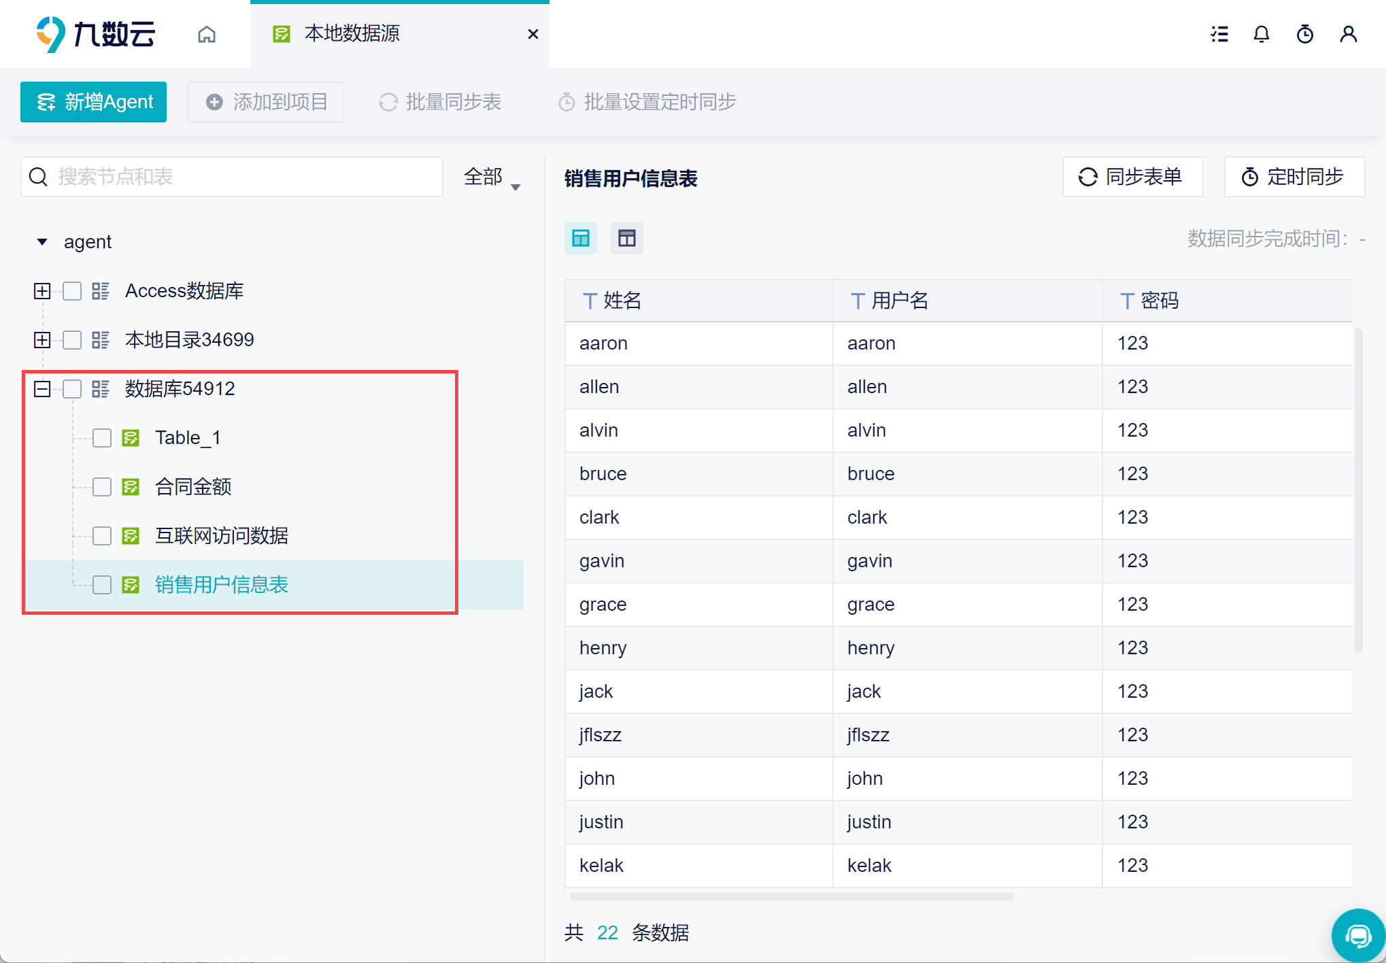The width and height of the screenshot is (1386, 963).
Task: Check the Access数据库 checkbox
Action: pos(72,291)
